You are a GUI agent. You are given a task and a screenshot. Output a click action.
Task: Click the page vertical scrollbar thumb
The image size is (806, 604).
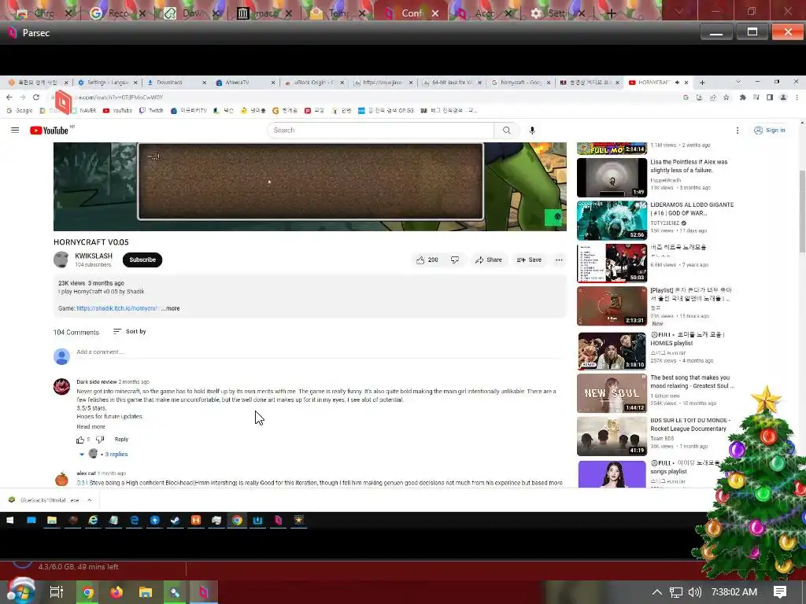click(x=802, y=211)
